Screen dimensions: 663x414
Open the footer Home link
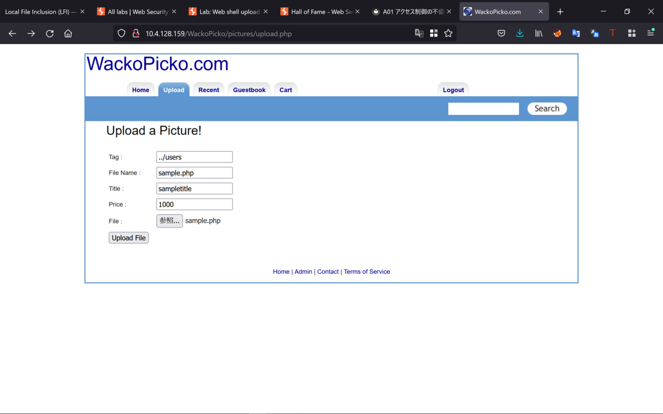coord(281,272)
